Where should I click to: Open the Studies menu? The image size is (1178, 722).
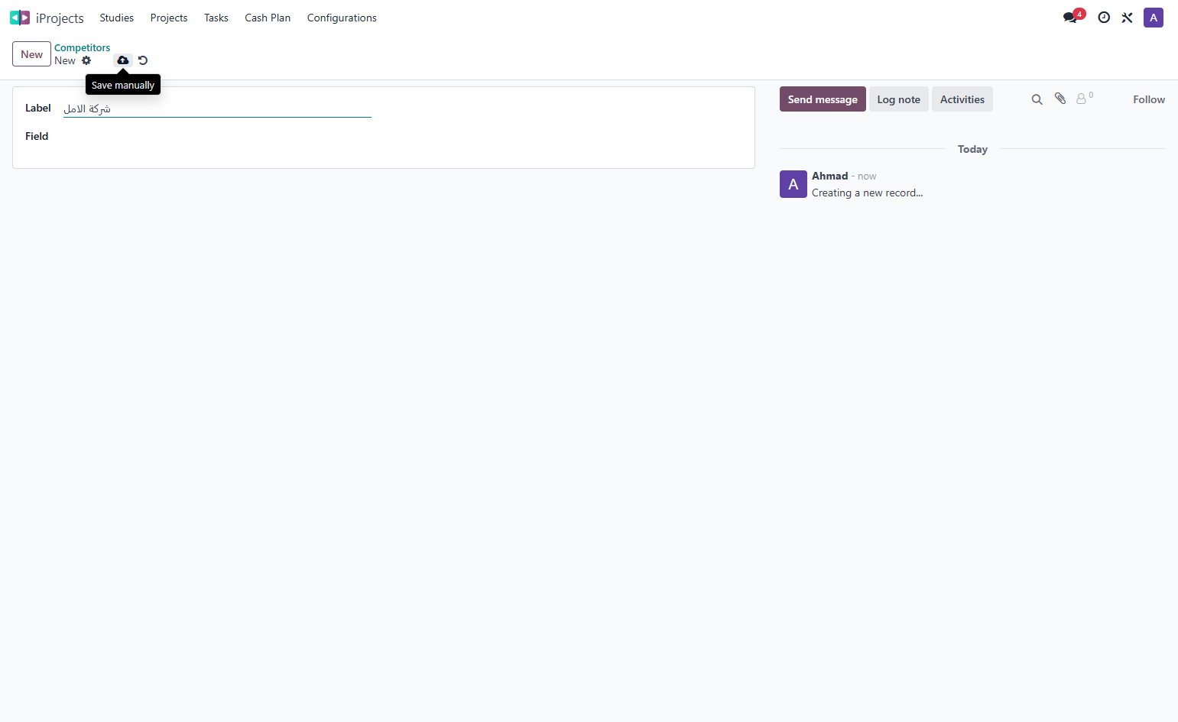pyautogui.click(x=116, y=18)
